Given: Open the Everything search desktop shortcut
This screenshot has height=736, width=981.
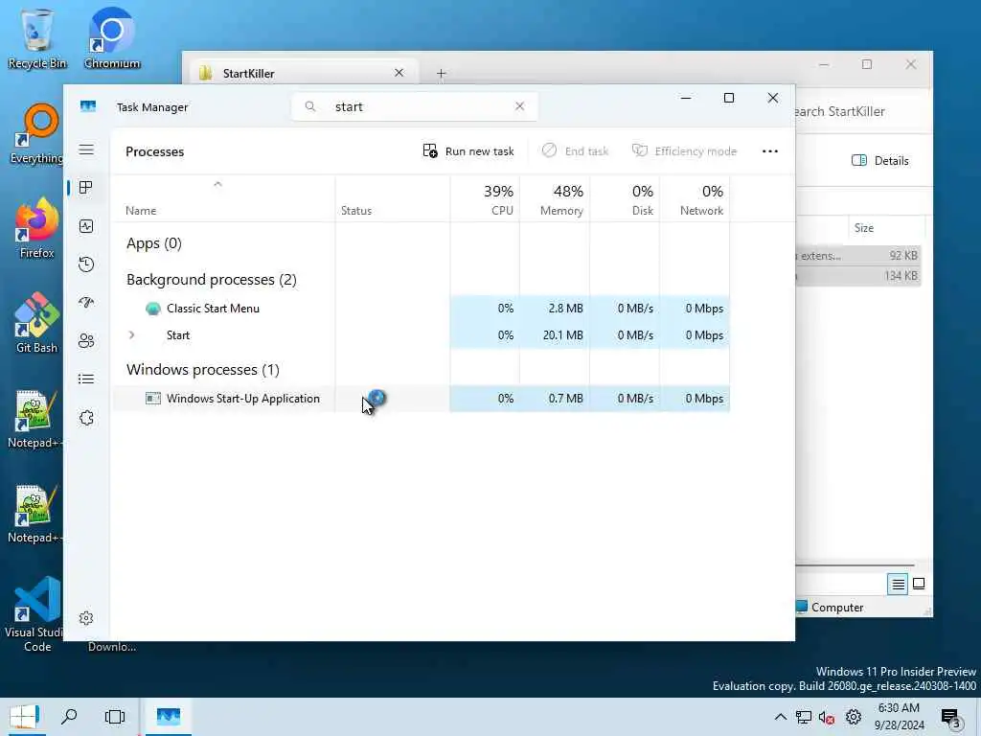Looking at the screenshot, I should tap(37, 134).
